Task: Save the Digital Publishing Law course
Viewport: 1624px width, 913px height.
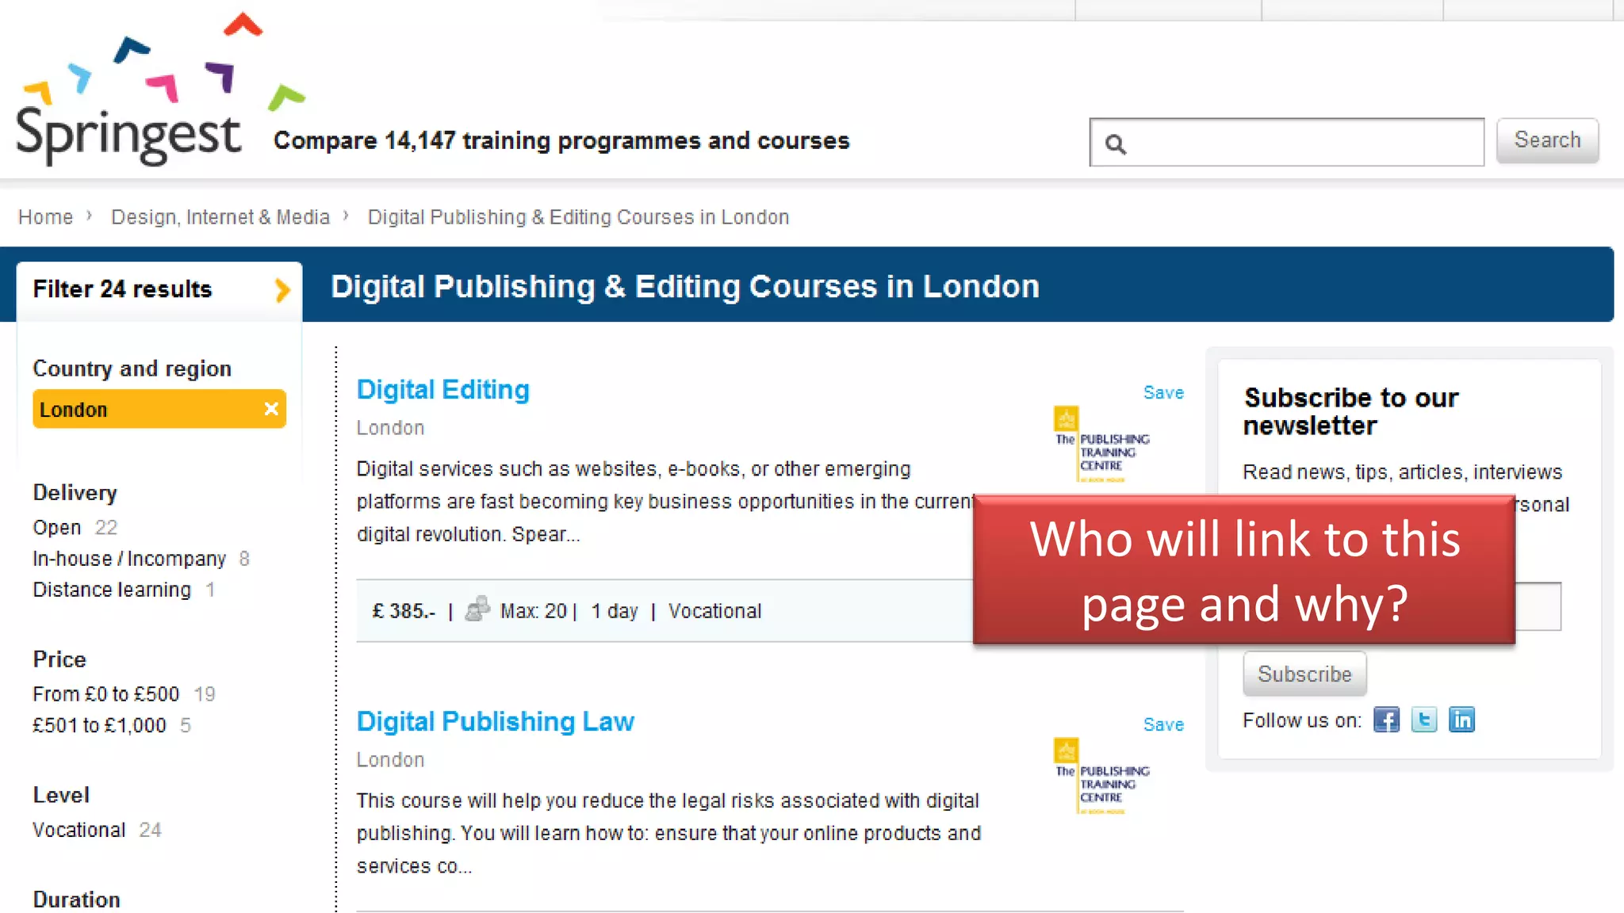Action: coord(1163,725)
